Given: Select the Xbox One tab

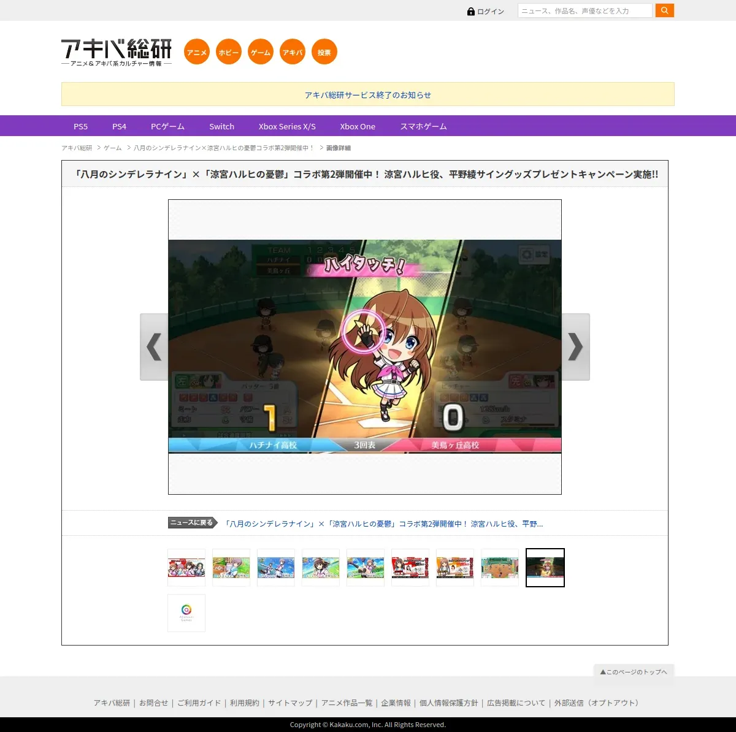Looking at the screenshot, I should 358,126.
